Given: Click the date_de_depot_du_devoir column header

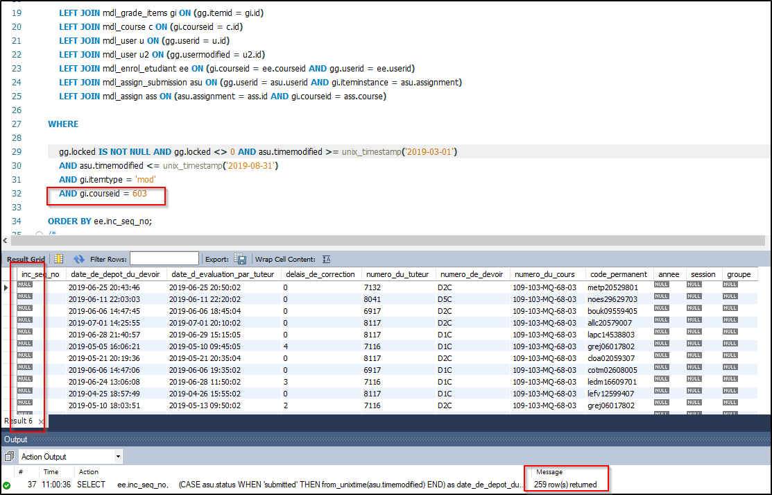Looking at the screenshot, I should 114,274.
